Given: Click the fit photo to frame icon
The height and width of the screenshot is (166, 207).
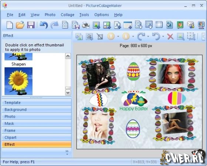Looking at the screenshot, I should (181, 37).
